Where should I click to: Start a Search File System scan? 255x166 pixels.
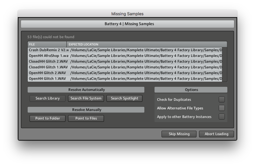(x=86, y=98)
